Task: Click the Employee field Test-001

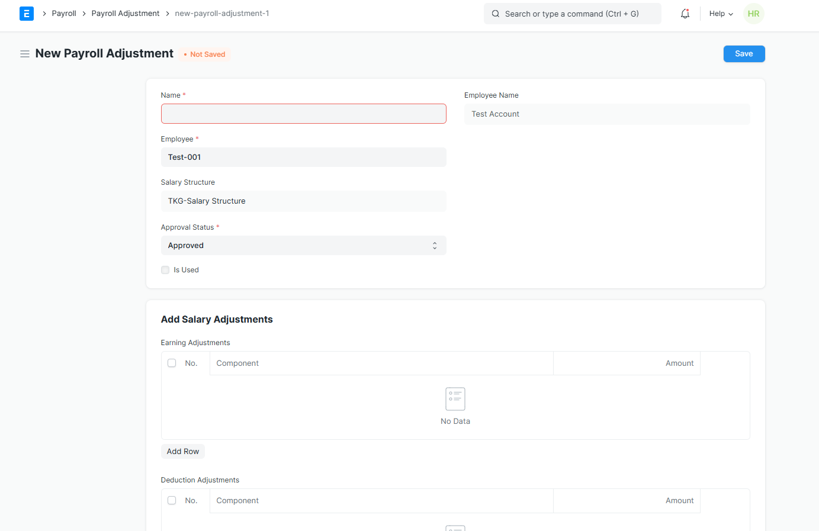Action: point(303,157)
